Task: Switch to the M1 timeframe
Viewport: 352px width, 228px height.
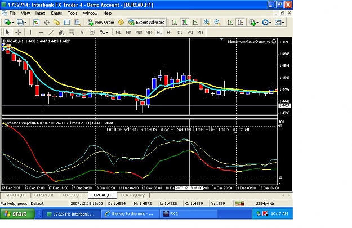Action: 118,32
